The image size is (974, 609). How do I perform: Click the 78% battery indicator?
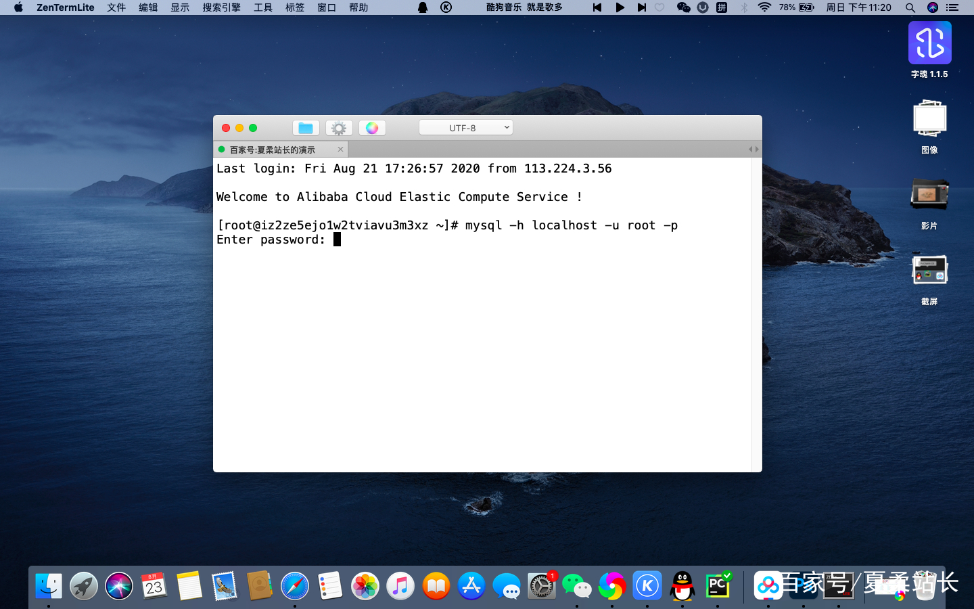[x=796, y=7]
